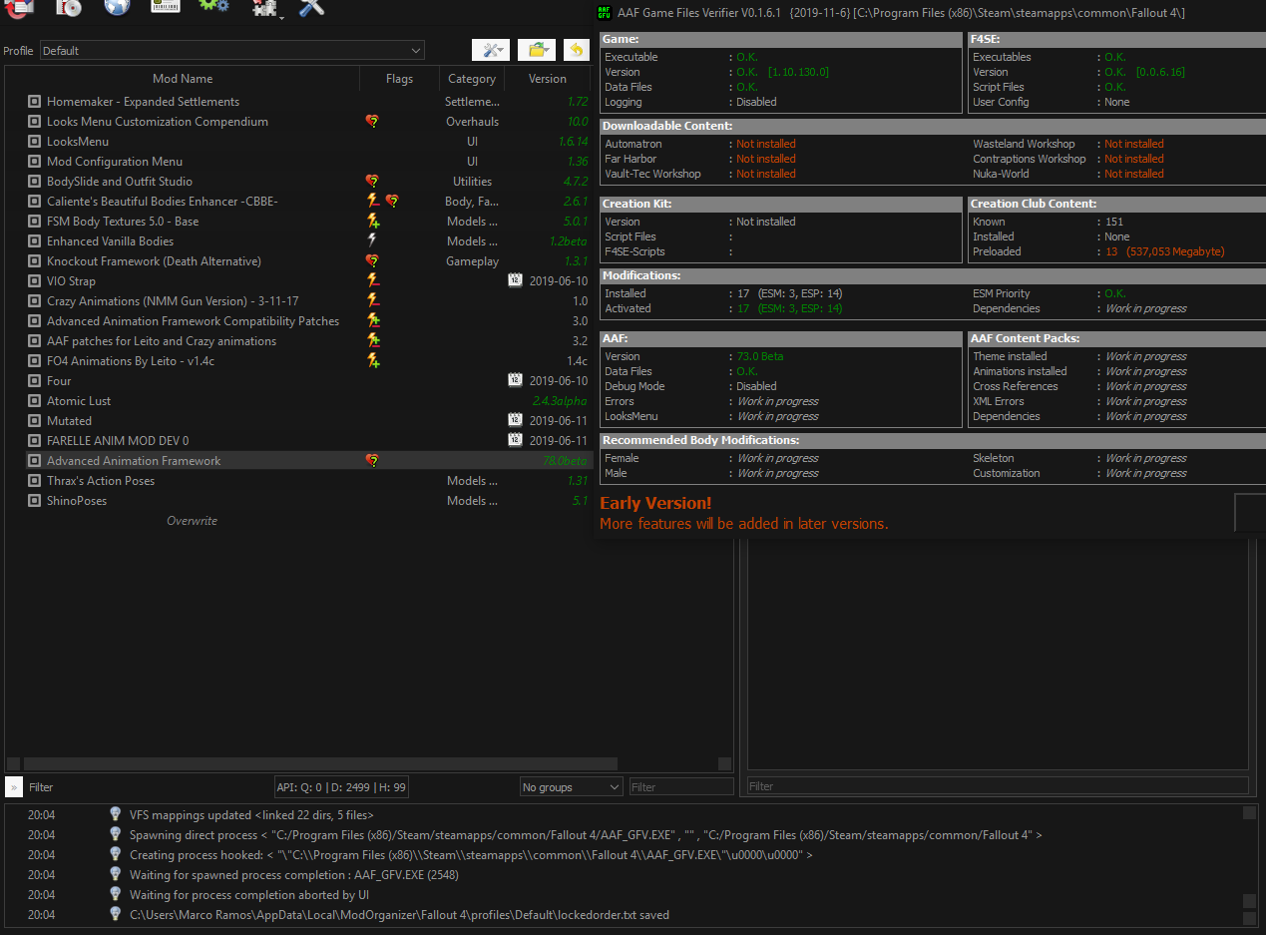Disable the Atomic Lust mod checkbox
Viewport: 1266px width, 935px height.
coord(34,400)
